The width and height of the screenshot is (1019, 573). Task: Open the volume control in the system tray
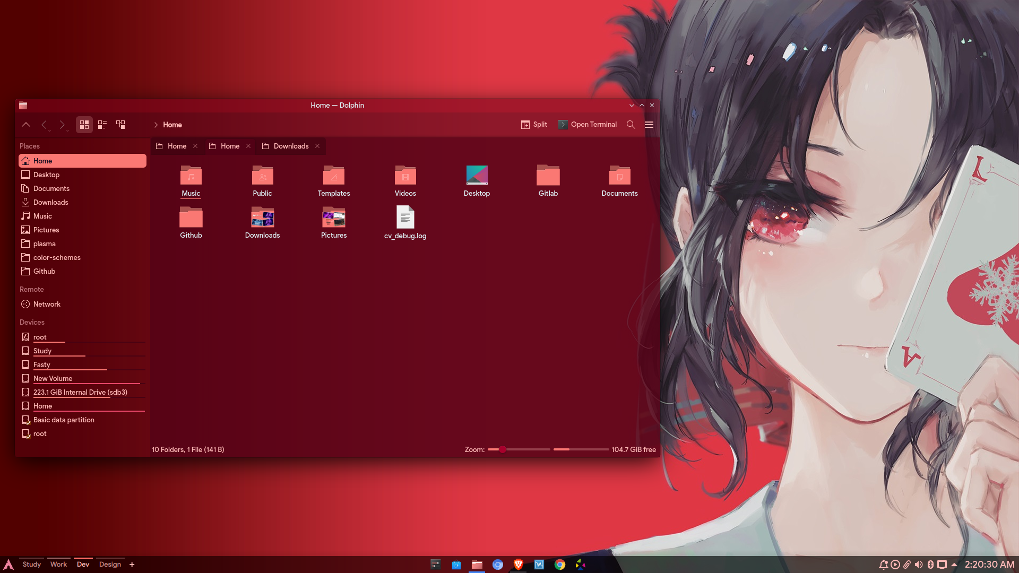point(919,565)
